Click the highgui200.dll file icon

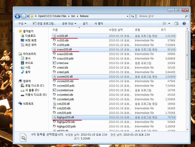[54, 117]
